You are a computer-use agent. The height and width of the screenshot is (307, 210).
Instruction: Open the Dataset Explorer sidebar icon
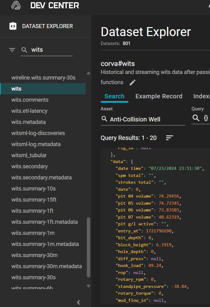click(13, 26)
